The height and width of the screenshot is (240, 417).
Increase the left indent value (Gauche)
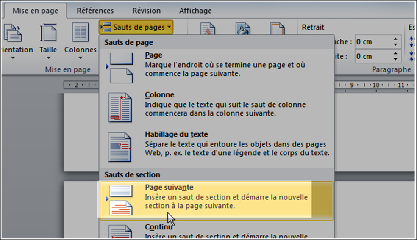click(x=395, y=39)
